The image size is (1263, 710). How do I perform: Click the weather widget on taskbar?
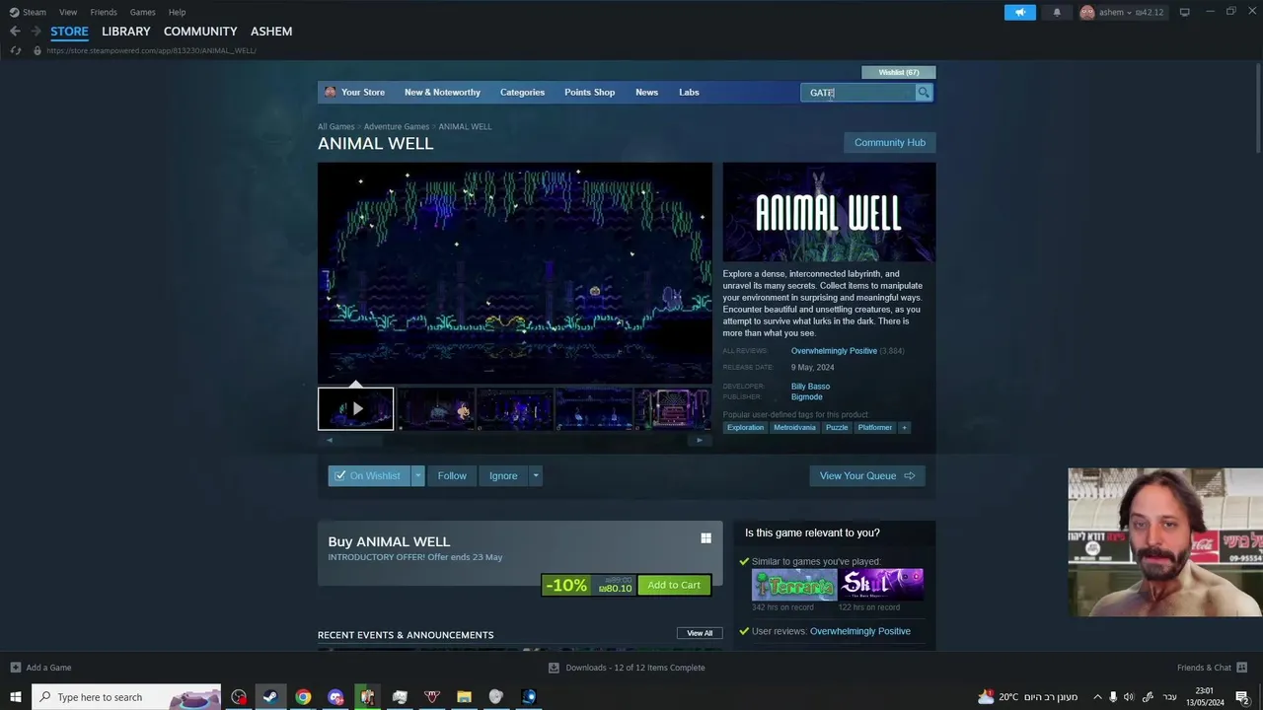[x=1027, y=696]
